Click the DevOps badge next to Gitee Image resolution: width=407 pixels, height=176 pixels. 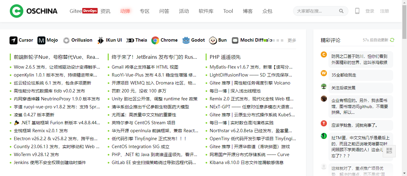[x=90, y=11]
